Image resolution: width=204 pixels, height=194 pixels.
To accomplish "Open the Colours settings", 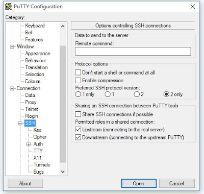I will pyautogui.click(x=33, y=81).
